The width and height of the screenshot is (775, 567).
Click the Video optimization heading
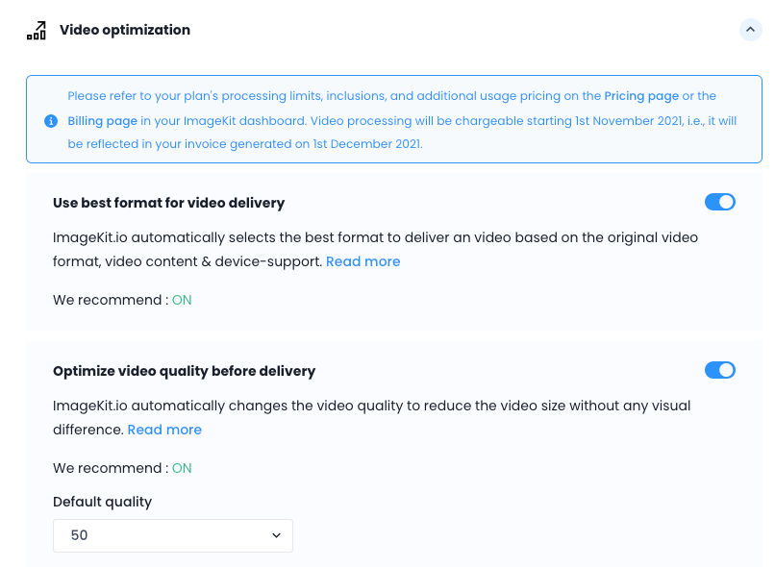click(125, 30)
